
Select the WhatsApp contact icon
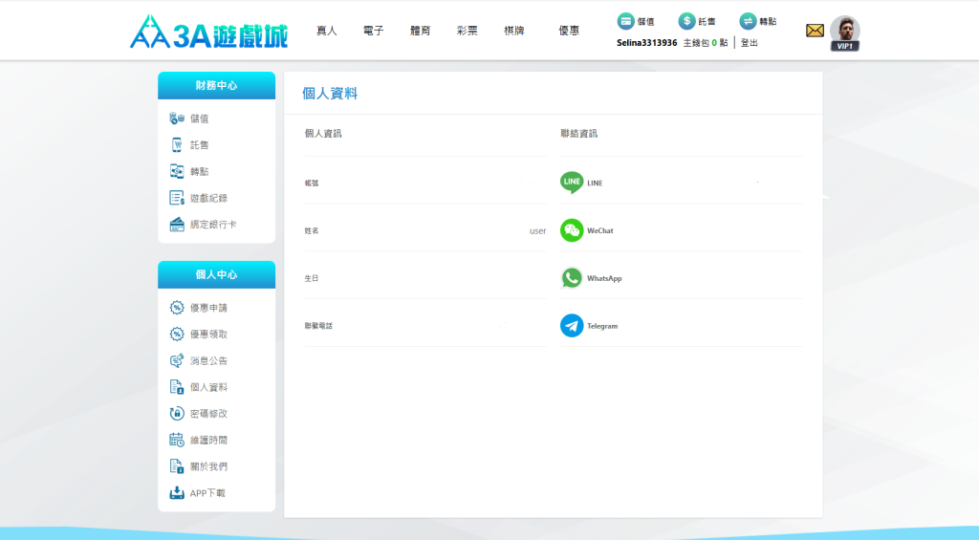[x=572, y=278]
